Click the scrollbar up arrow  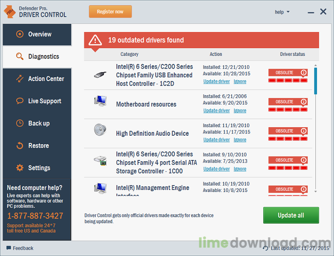315,65
